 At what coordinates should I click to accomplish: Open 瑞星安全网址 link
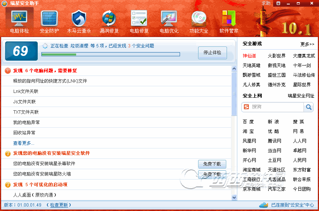(301, 96)
